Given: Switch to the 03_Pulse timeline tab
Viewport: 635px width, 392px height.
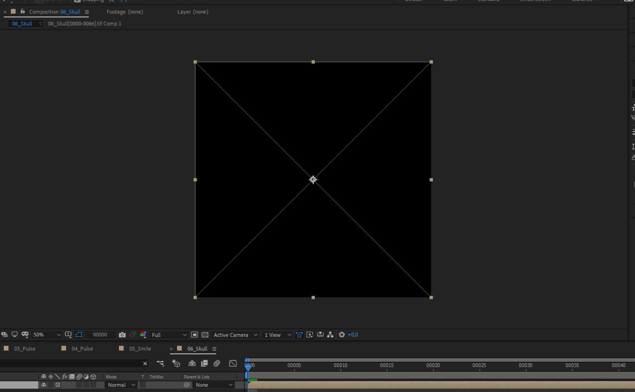Looking at the screenshot, I should tap(24, 349).
